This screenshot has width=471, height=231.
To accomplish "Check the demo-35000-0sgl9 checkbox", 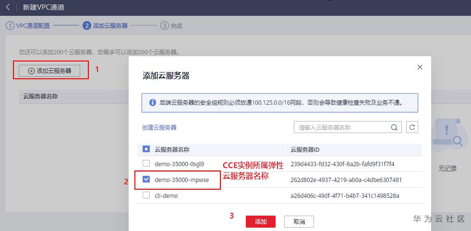I will point(146,164).
